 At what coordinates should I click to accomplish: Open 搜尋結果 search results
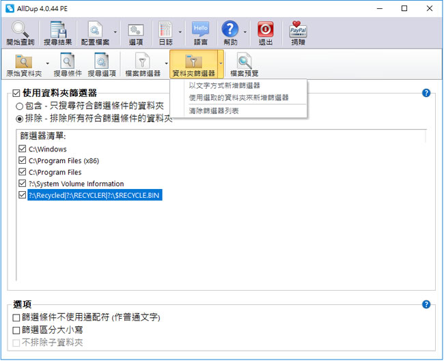pos(58,33)
